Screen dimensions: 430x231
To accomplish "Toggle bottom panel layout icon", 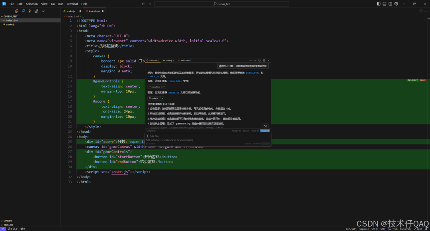I will coord(385,4).
